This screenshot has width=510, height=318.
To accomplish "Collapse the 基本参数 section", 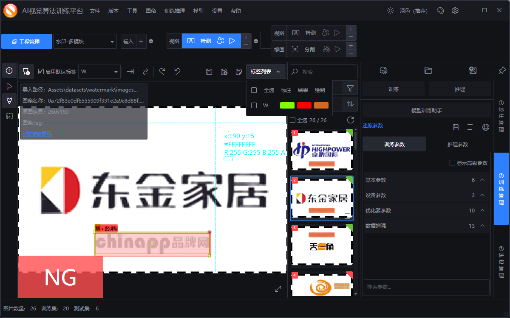I will click(x=482, y=180).
